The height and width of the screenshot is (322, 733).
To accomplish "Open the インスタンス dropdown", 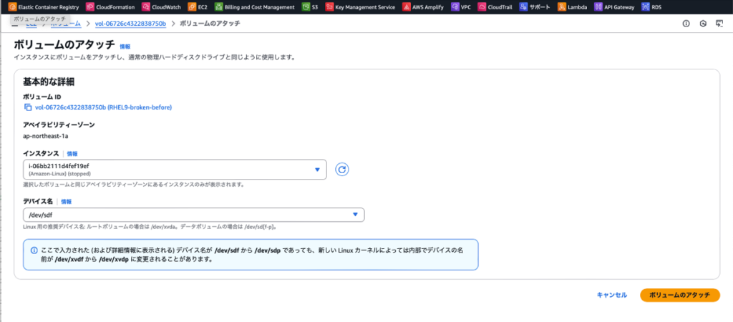I will pyautogui.click(x=175, y=169).
